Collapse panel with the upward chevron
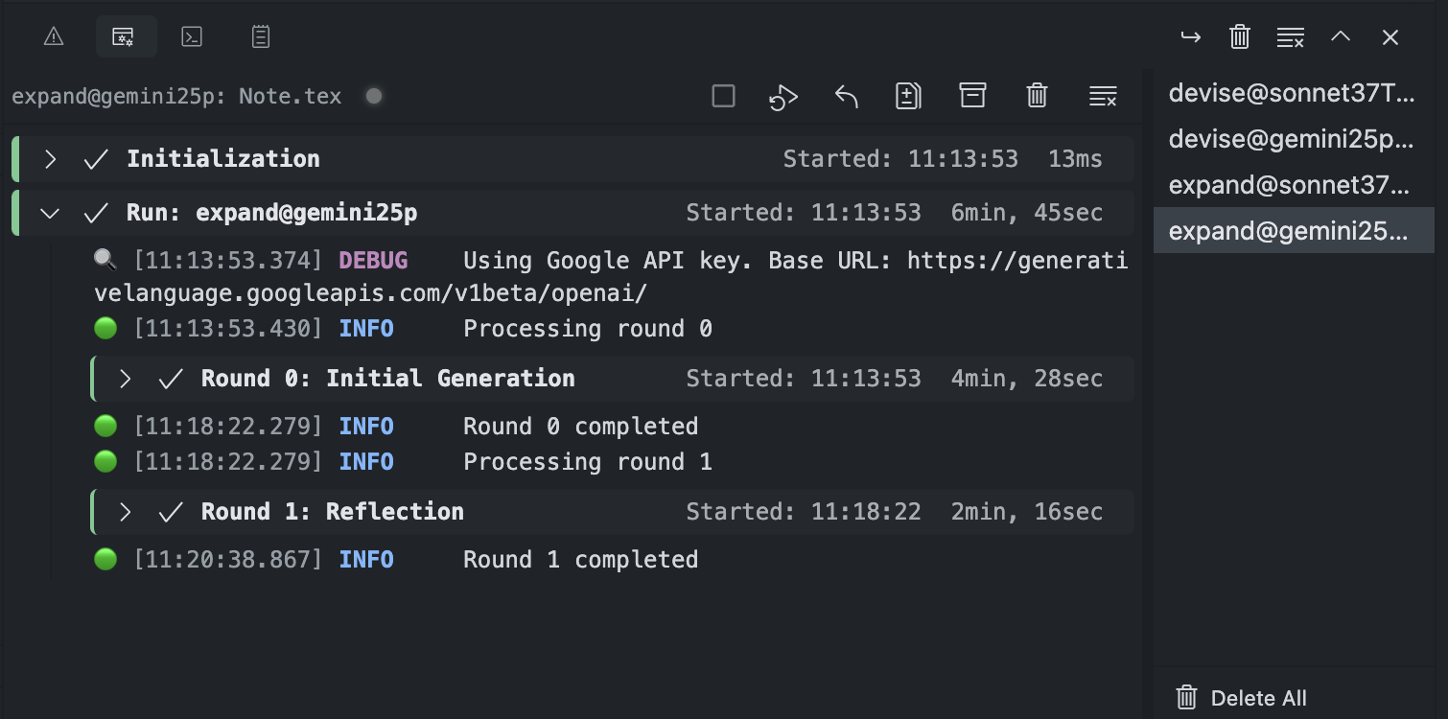The image size is (1448, 719). click(x=1341, y=37)
